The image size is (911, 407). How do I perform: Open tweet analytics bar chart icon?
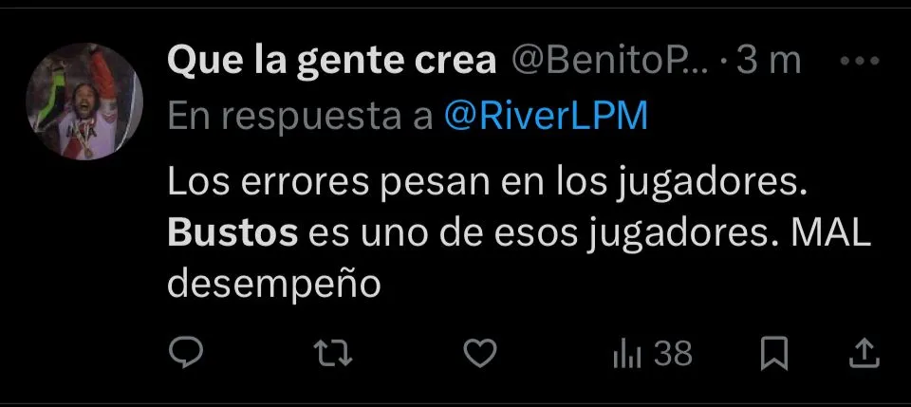[627, 354]
